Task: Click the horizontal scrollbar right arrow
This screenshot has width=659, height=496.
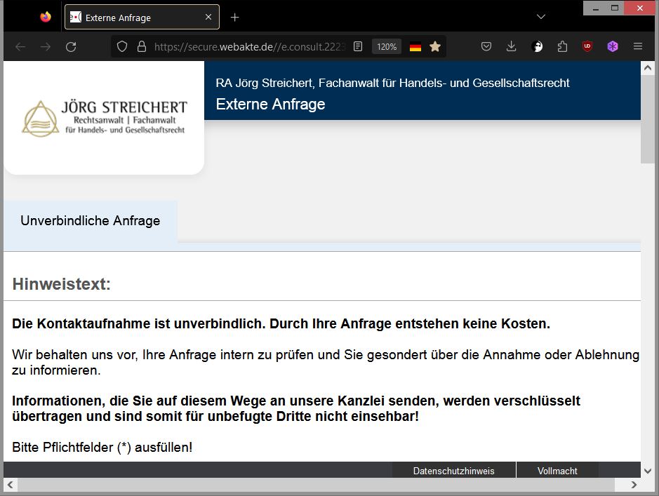Action: tap(634, 485)
